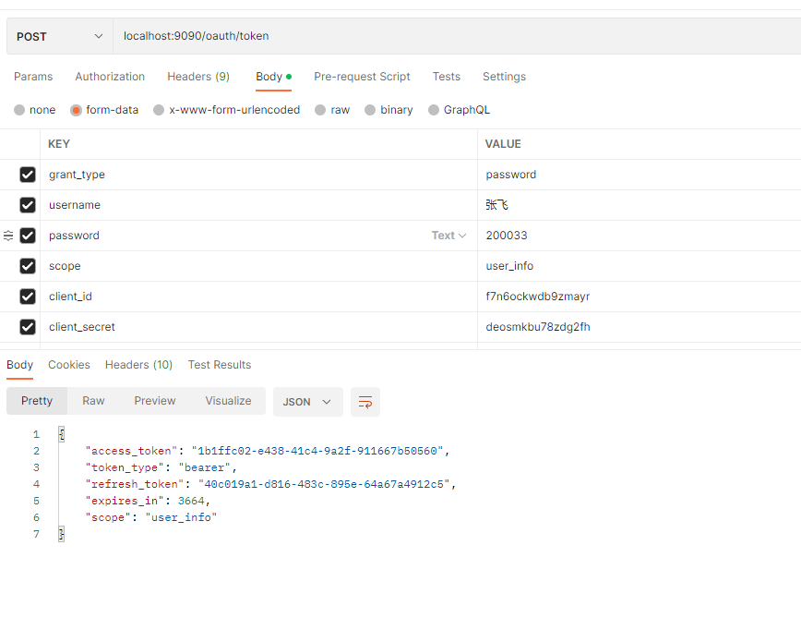Open the Pre-request Script tab
Viewport: 801px width, 618px height.
362,77
